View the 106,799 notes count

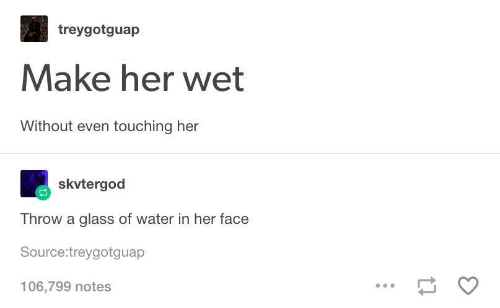[66, 286]
